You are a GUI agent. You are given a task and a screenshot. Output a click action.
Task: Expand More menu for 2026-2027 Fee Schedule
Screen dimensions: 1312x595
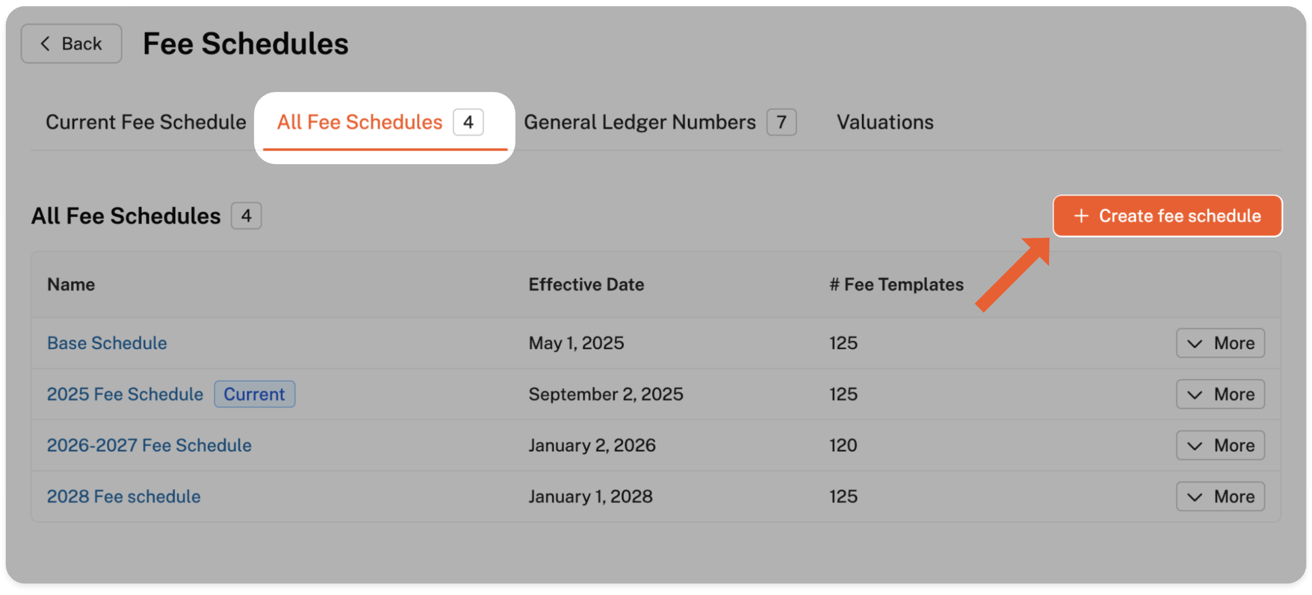pos(1220,445)
